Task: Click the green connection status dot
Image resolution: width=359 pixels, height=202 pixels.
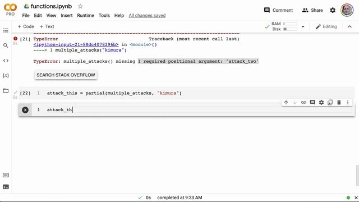Action: coord(348,198)
